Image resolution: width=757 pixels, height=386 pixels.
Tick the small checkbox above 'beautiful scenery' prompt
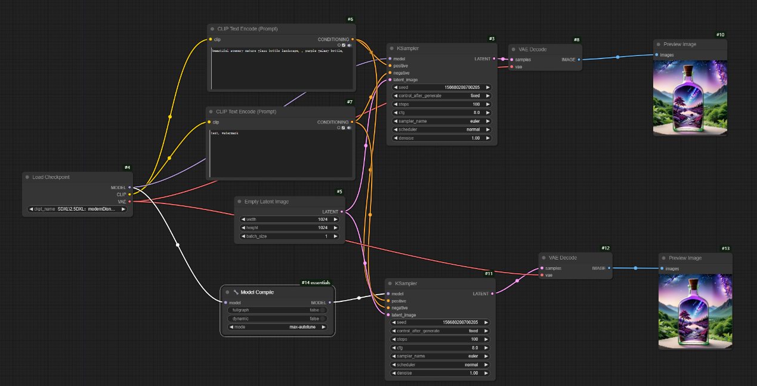pyautogui.click(x=344, y=45)
